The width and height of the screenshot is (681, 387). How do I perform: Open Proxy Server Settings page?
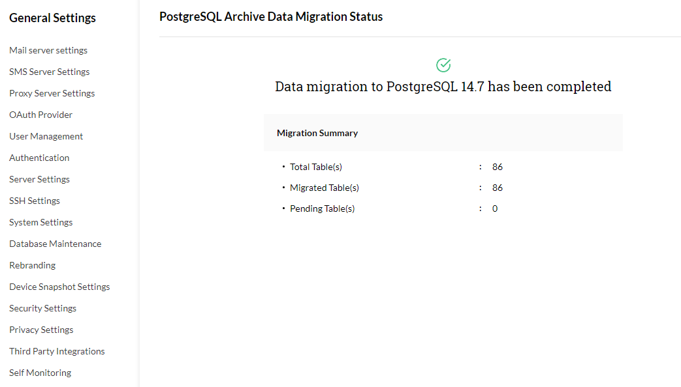click(52, 93)
